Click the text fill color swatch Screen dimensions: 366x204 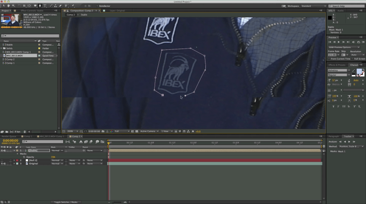click(359, 71)
